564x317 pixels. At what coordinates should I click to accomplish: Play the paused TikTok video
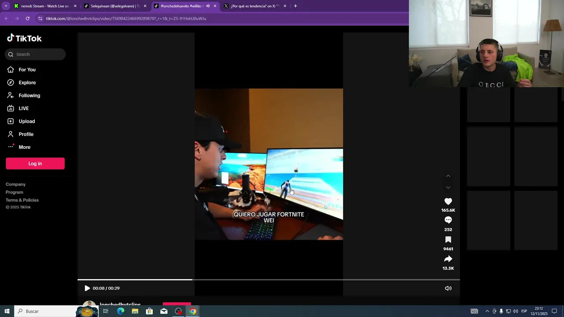click(87, 288)
